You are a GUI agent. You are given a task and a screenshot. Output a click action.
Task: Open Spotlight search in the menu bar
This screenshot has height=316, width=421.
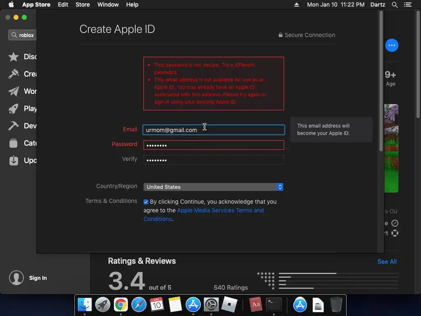[394, 5]
